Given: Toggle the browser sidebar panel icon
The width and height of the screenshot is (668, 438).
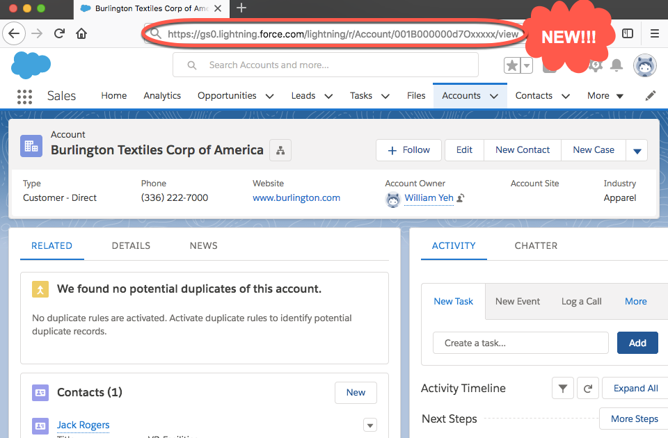Looking at the screenshot, I should pos(628,33).
